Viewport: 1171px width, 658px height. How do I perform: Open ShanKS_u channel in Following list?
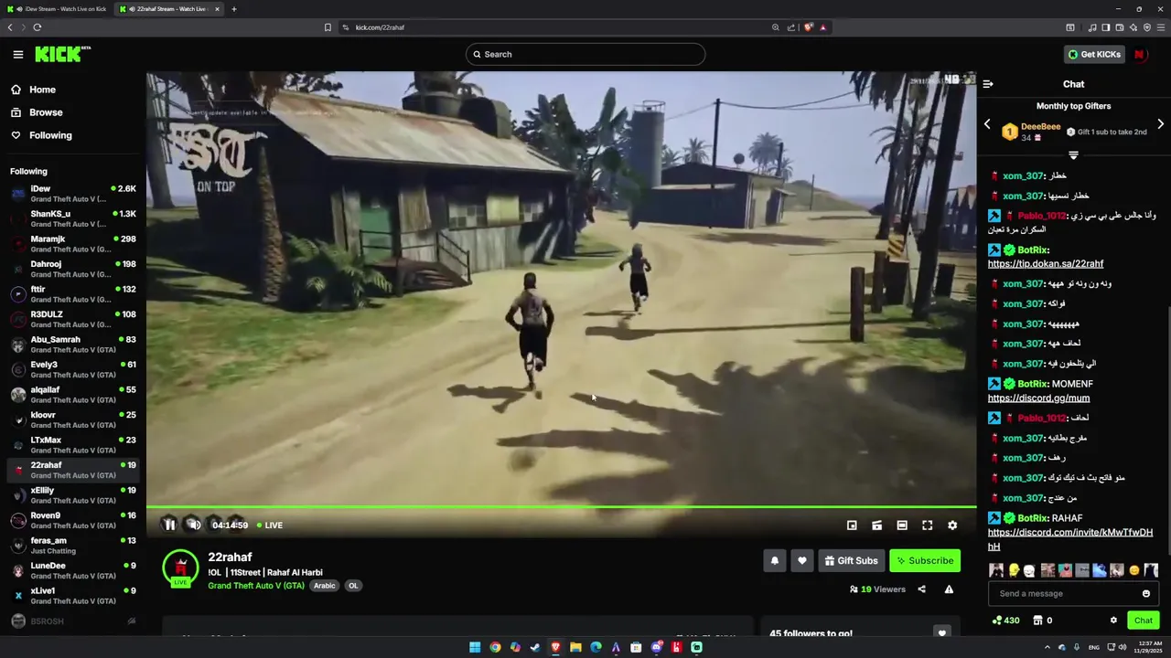[x=73, y=218]
